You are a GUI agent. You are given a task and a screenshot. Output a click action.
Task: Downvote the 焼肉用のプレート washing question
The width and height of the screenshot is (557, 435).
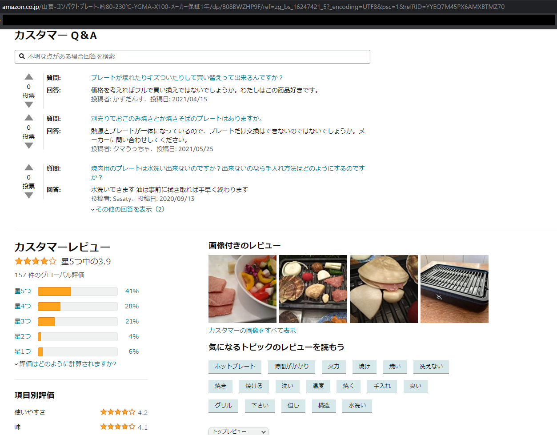pyautogui.click(x=29, y=196)
